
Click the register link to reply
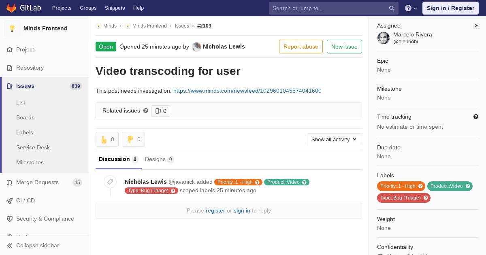(215, 210)
